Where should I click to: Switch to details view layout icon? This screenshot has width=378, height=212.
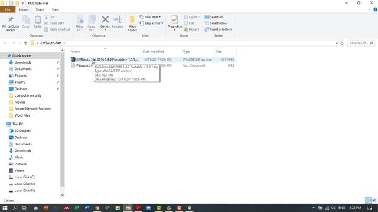368,200
